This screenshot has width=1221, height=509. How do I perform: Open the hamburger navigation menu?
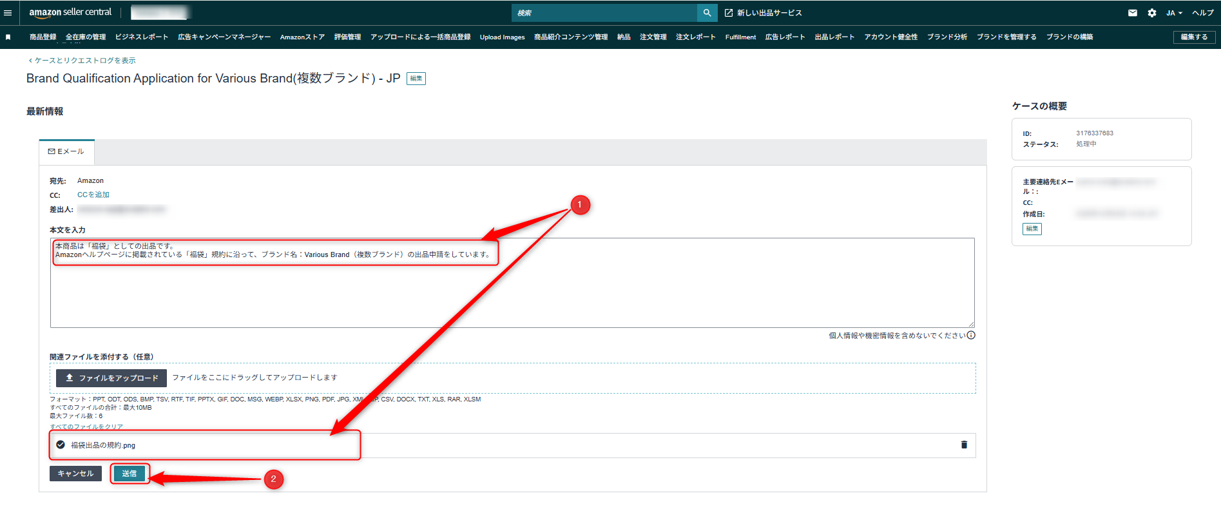point(8,13)
